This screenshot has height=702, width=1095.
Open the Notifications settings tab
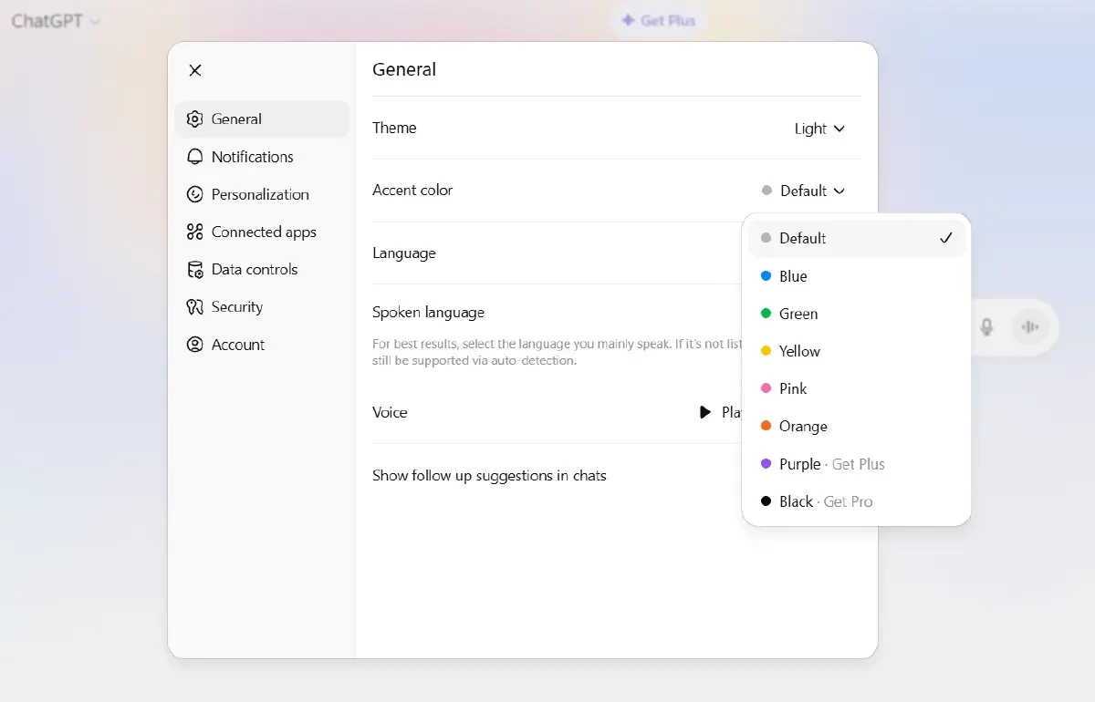pyautogui.click(x=262, y=157)
